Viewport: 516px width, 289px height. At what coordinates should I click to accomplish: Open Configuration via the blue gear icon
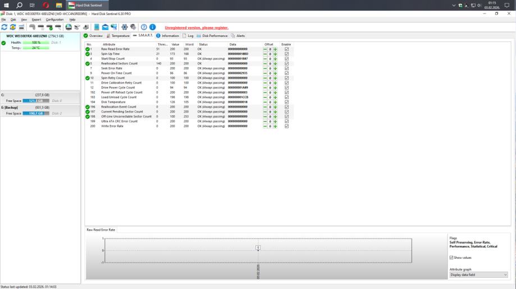(125, 27)
